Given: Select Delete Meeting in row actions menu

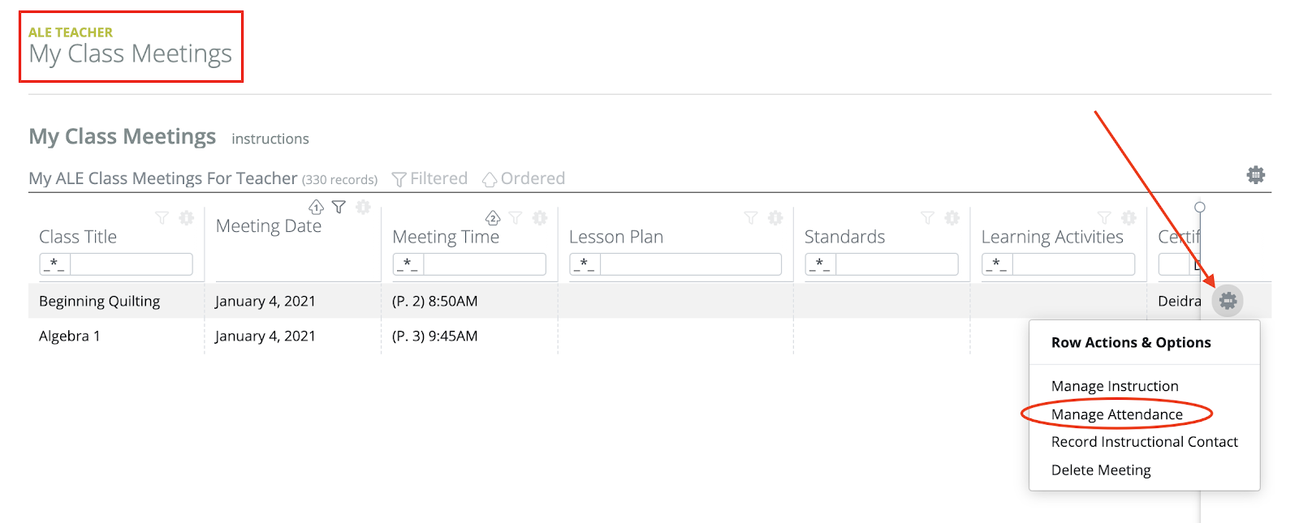Looking at the screenshot, I should (x=1101, y=470).
